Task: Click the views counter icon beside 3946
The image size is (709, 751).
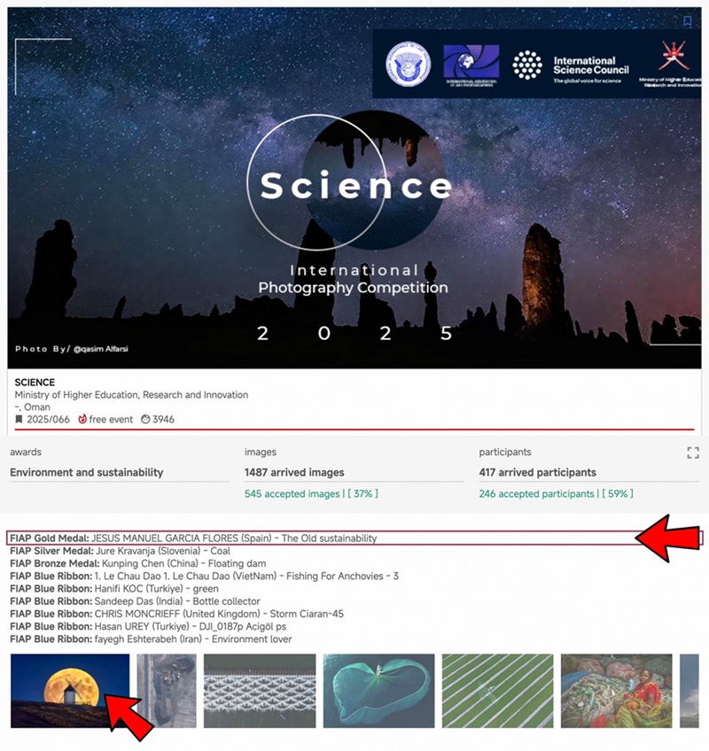Action: [145, 419]
